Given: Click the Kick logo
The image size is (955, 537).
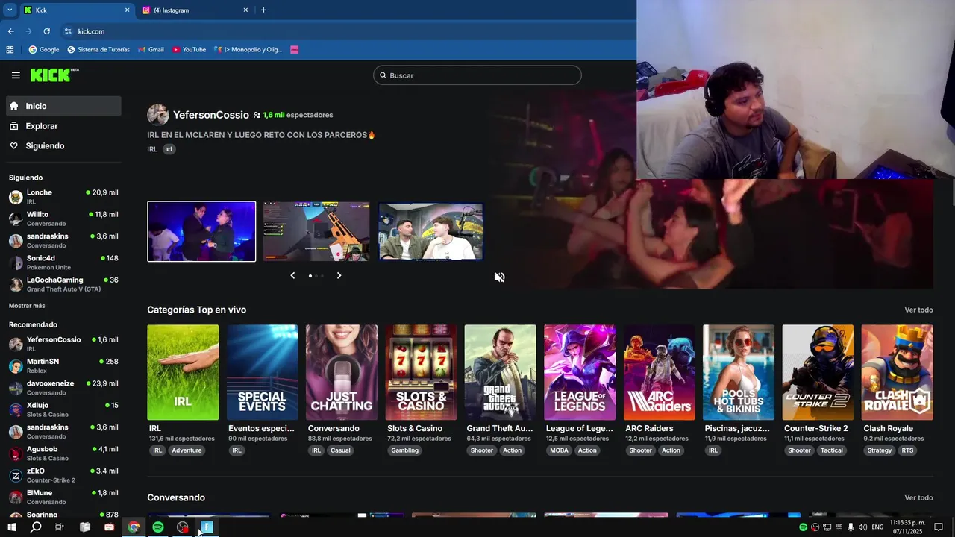Looking at the screenshot, I should 54,75.
